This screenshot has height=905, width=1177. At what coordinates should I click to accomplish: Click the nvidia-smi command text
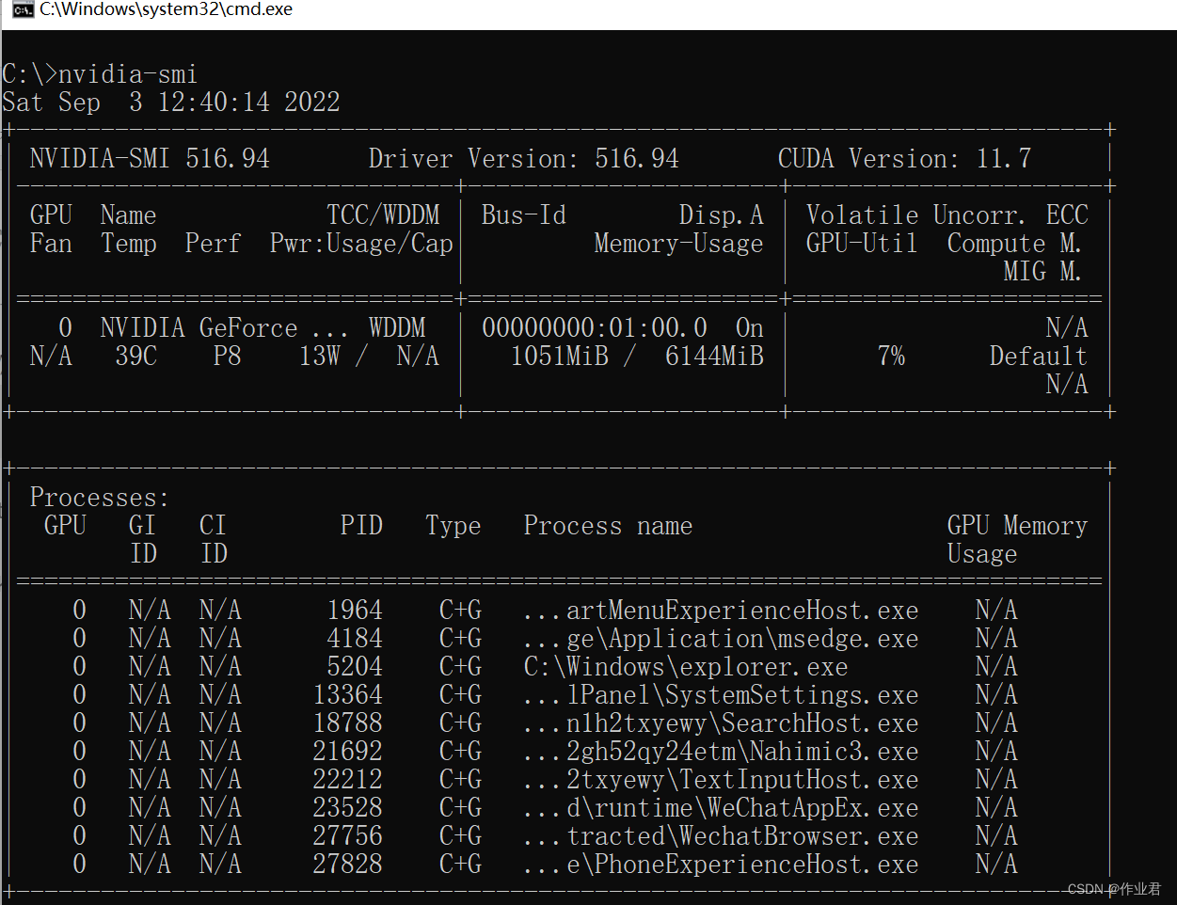click(x=127, y=73)
